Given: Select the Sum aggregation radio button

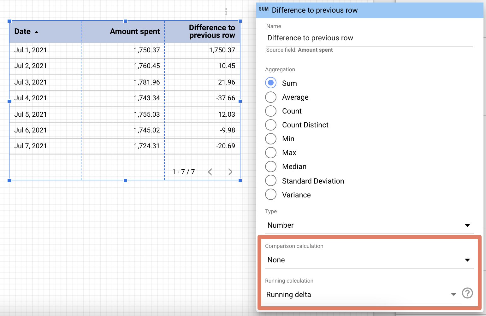Looking at the screenshot, I should click(x=271, y=83).
